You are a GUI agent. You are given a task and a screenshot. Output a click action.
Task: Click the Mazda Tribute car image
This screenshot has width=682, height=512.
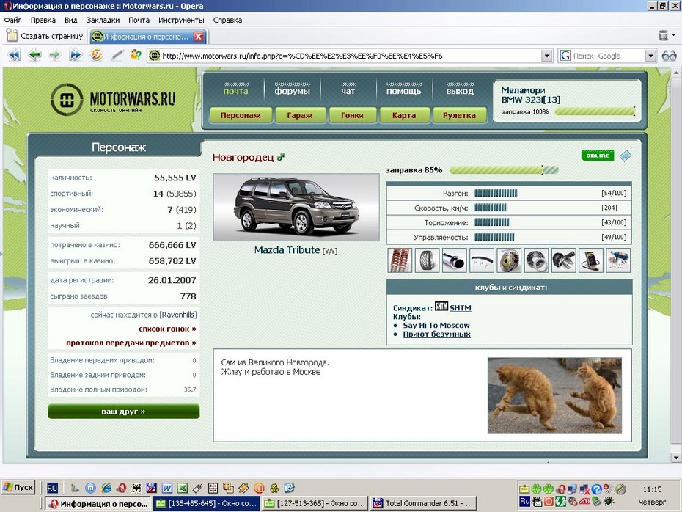tap(296, 207)
